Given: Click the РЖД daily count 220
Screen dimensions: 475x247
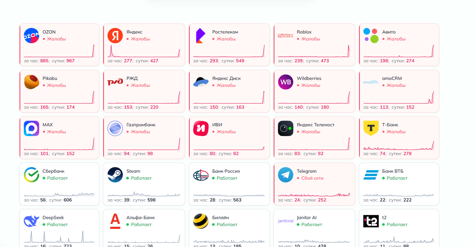Looking at the screenshot, I should click(x=154, y=107).
